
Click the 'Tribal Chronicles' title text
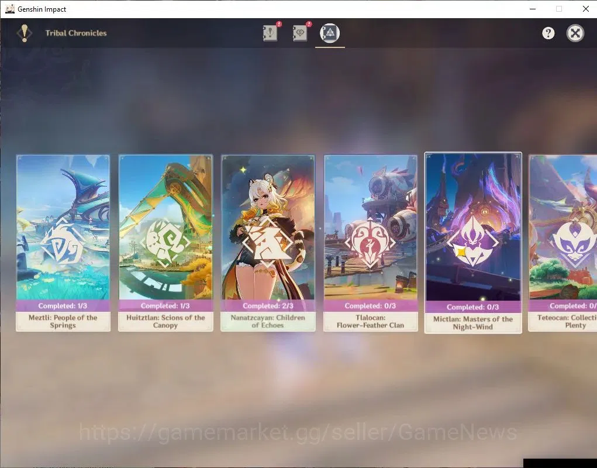point(76,33)
